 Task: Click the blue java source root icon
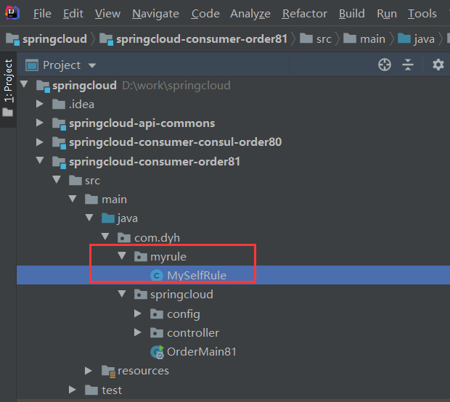108,218
